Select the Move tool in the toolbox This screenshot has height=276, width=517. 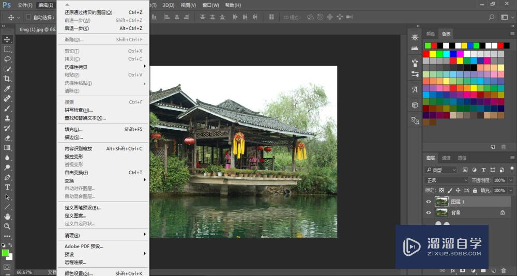7,40
